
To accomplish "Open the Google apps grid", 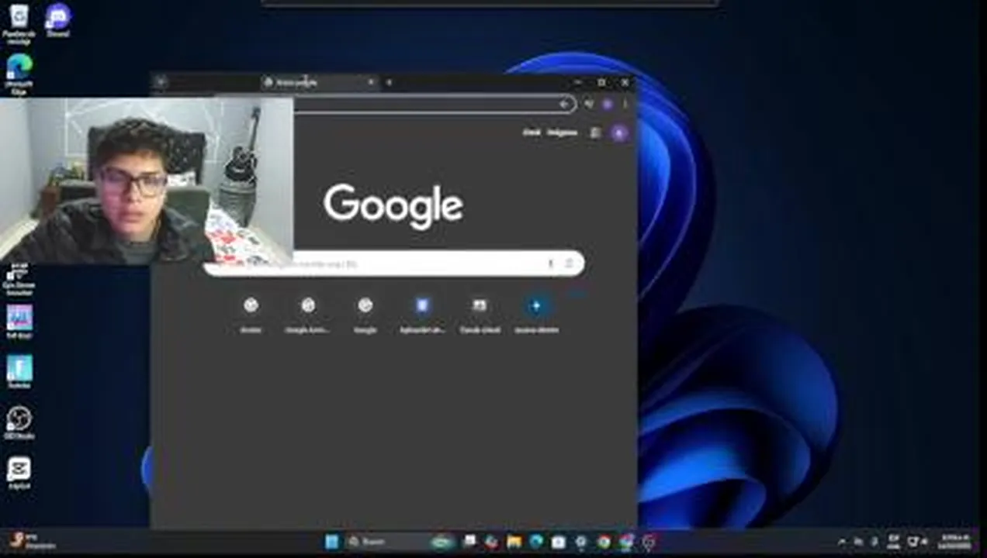I will [595, 133].
